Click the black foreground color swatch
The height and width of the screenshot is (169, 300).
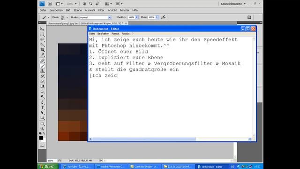tap(41, 138)
